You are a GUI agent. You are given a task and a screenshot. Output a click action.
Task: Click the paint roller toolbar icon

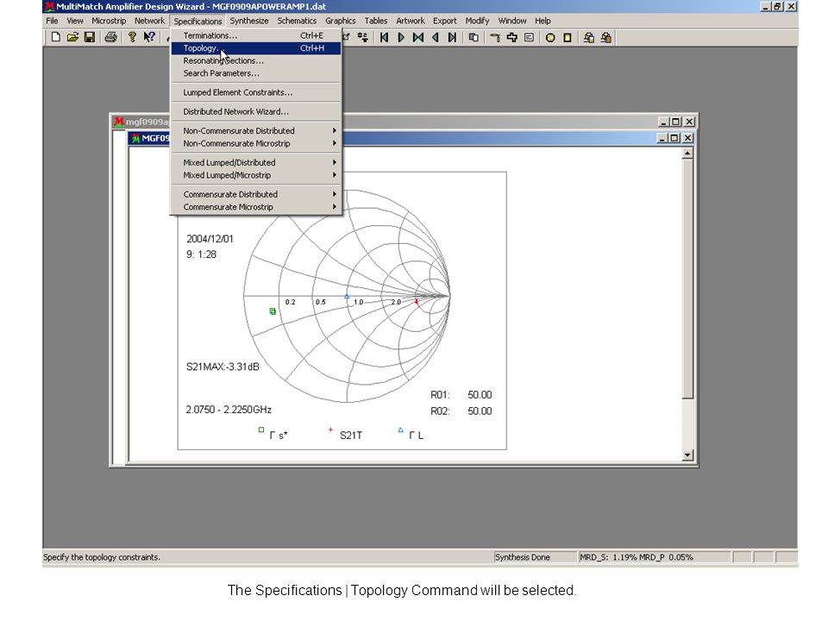click(x=495, y=37)
